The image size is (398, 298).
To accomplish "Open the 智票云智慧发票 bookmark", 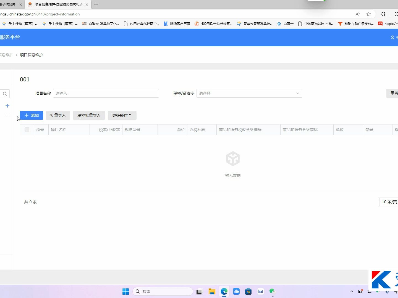I will point(255,24).
